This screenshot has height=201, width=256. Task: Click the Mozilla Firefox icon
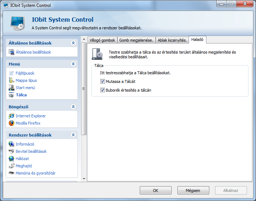tap(12, 123)
